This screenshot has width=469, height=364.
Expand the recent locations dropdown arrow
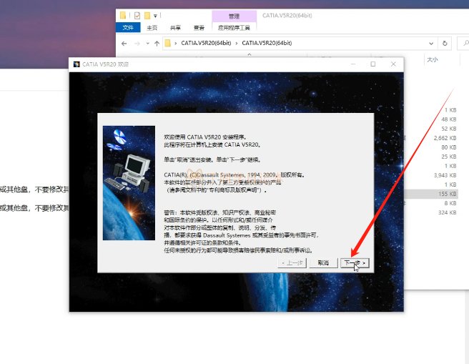(x=147, y=44)
